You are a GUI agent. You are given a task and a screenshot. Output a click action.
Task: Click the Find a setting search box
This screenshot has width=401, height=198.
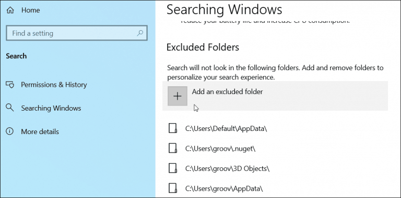pos(76,33)
